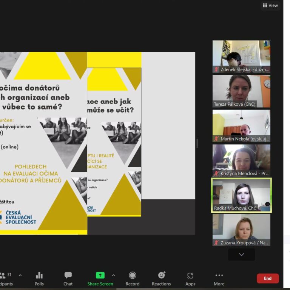This screenshot has width=290, height=290.
Task: Click muted mic icon on Zdeněk Slejška
Action: pyautogui.click(x=216, y=69)
